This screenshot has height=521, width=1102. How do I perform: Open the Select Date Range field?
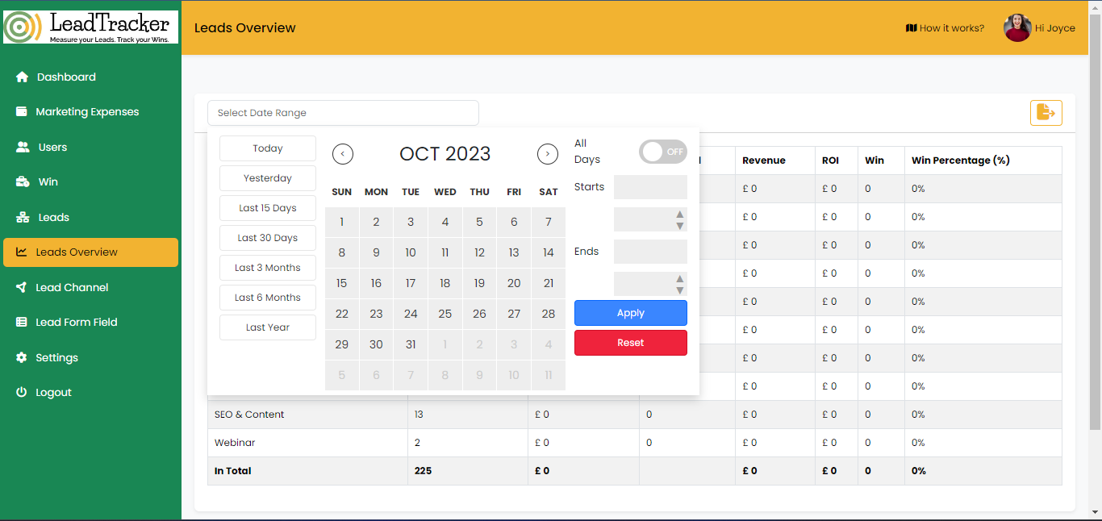pos(343,113)
